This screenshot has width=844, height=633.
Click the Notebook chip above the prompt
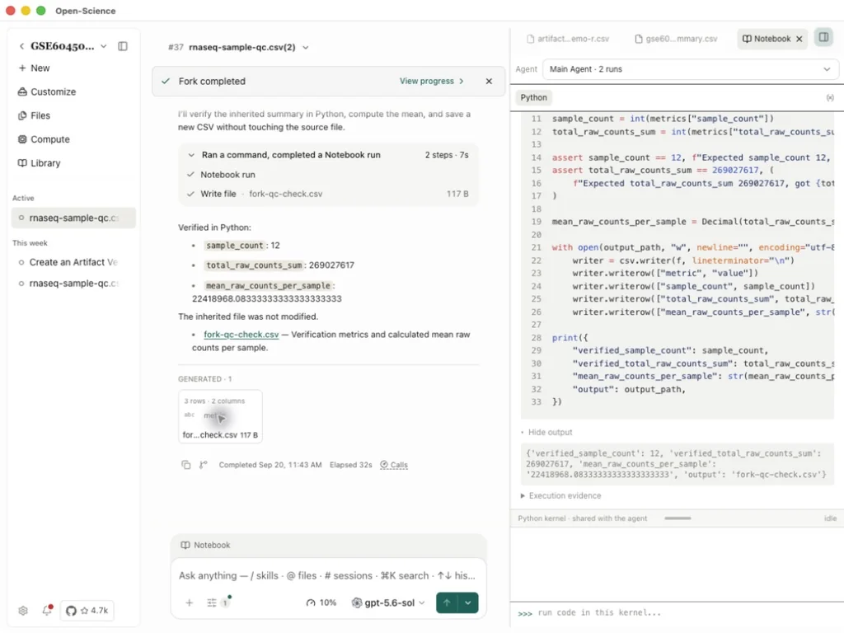click(x=205, y=545)
